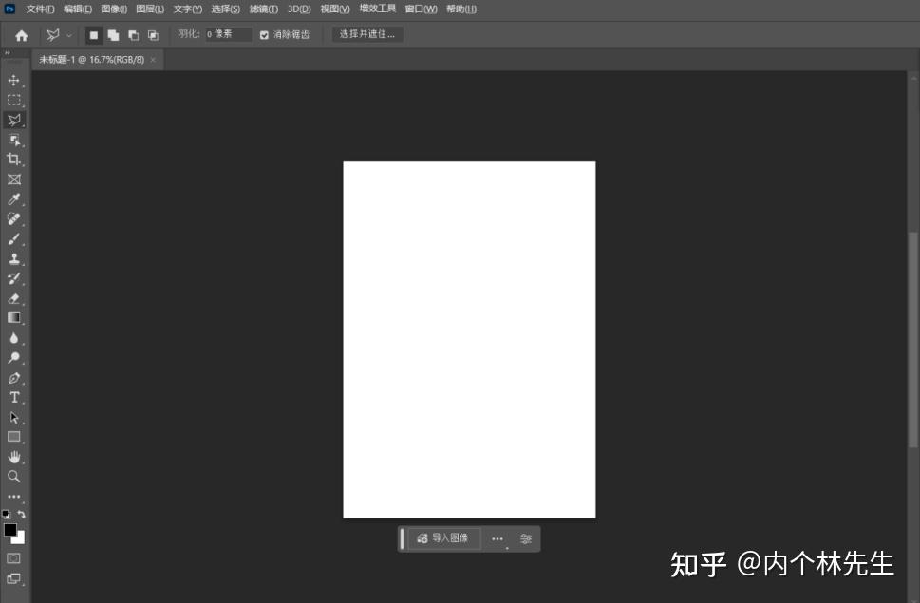Viewport: 920px width, 603px height.
Task: Click the contextual task bar drag handle
Action: coord(402,538)
